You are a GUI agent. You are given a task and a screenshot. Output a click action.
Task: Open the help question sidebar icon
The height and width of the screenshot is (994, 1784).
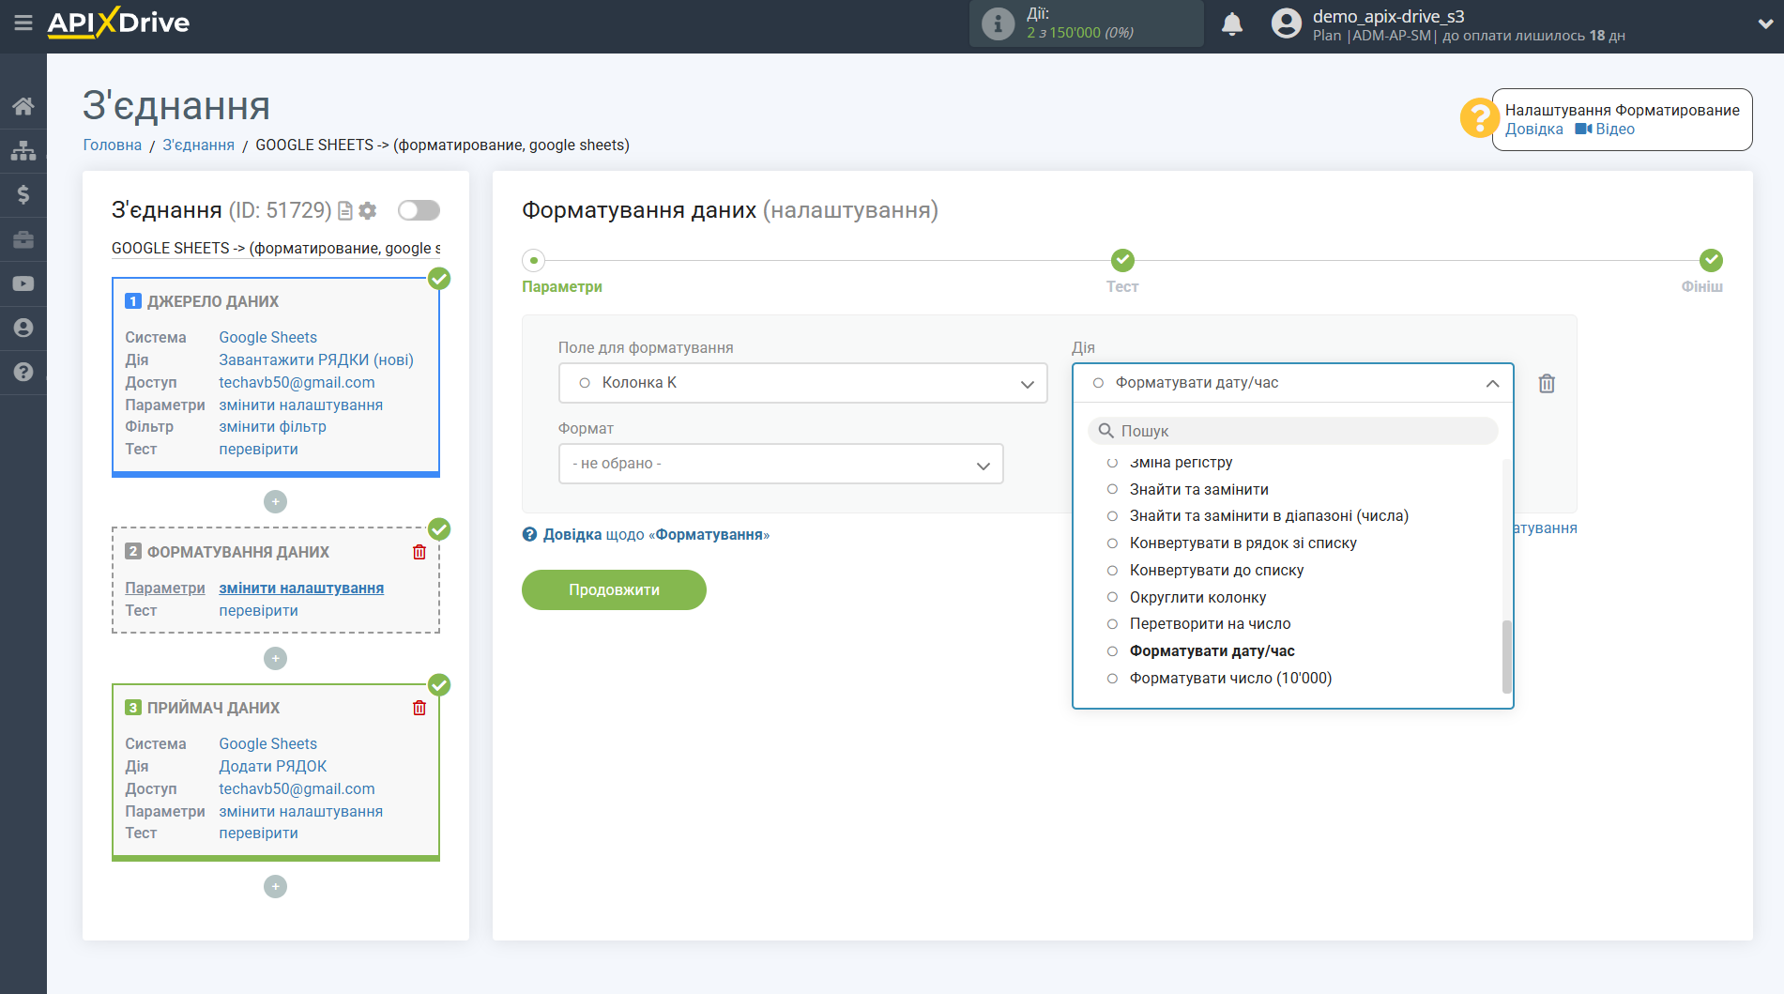click(x=23, y=372)
